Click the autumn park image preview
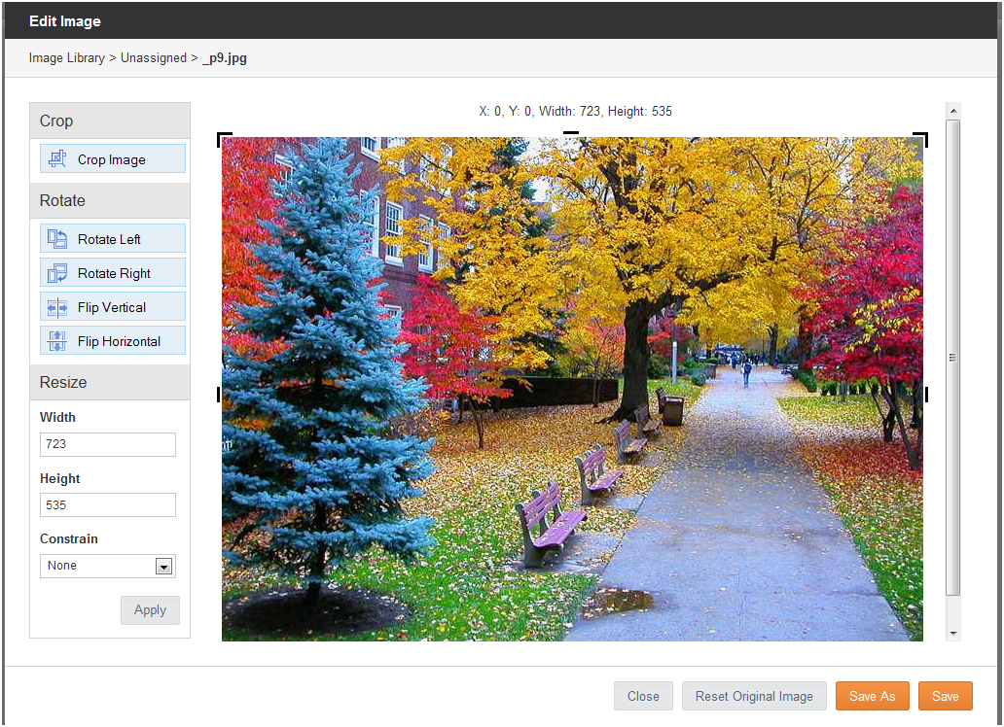1004x727 pixels. click(572, 389)
